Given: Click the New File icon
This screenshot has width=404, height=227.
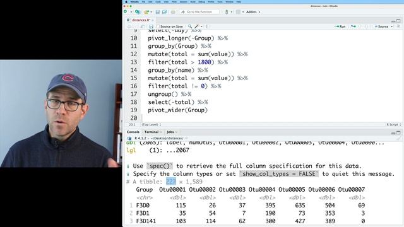Looking at the screenshot, I should (126, 12).
